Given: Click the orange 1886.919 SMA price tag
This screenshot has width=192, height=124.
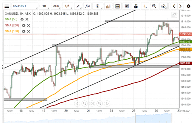Looking at the screenshot, I should [186, 49].
